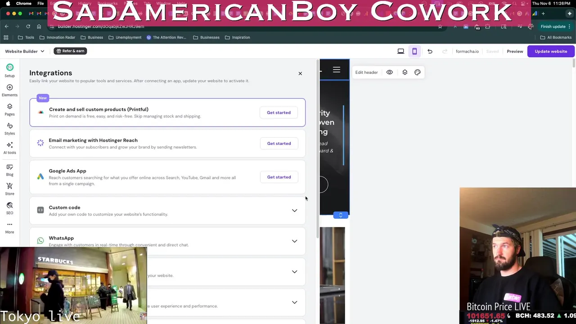
Task: Open the Store section
Action: pyautogui.click(x=9, y=189)
